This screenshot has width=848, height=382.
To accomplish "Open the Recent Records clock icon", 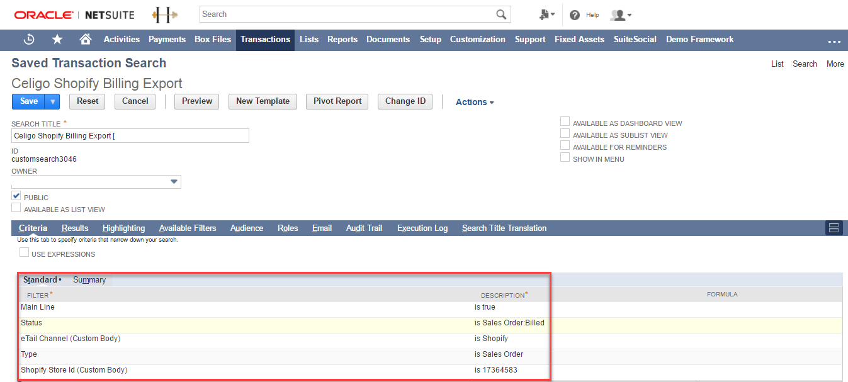I will (29, 39).
